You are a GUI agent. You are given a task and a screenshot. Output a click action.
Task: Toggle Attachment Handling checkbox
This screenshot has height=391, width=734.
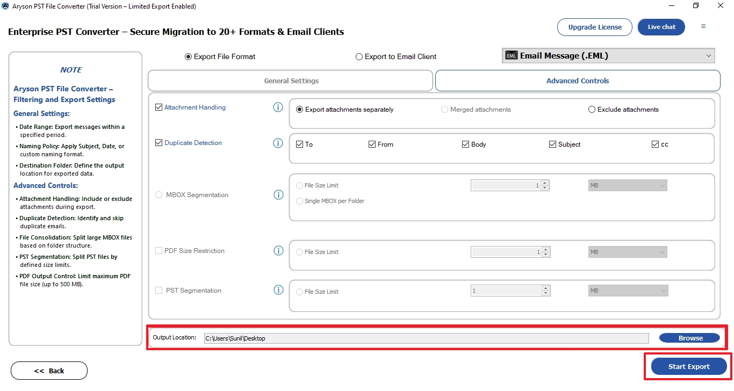pyautogui.click(x=159, y=107)
